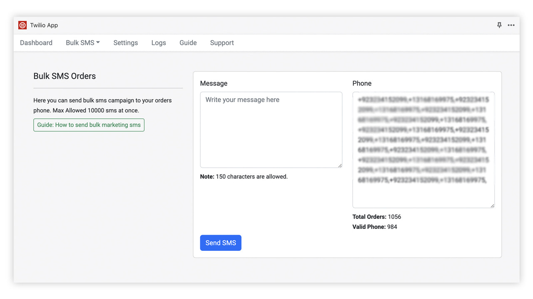Open the Guide tab
Viewport: 533px width, 299px height.
[188, 43]
